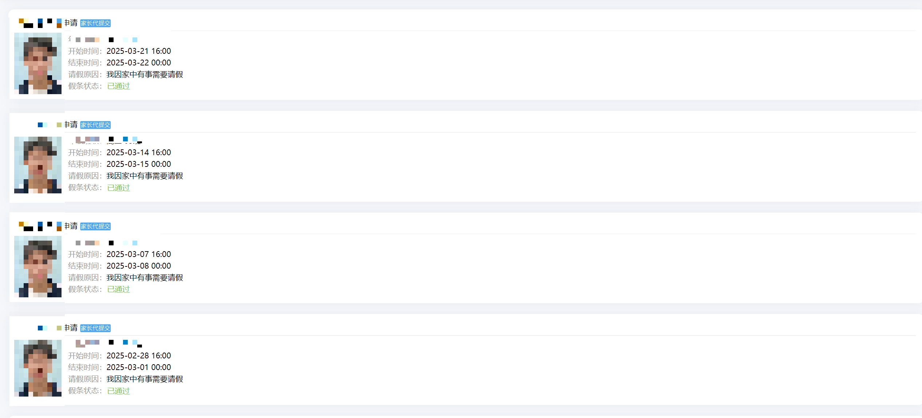The width and height of the screenshot is (922, 418).
Task: Click the 家长代提交 tag on the 03-07 request
Action: point(95,226)
